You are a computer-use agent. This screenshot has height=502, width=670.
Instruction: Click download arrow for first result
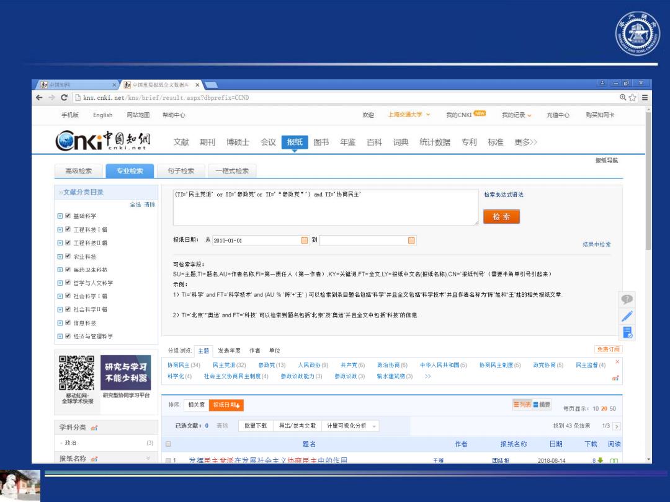pos(600,460)
